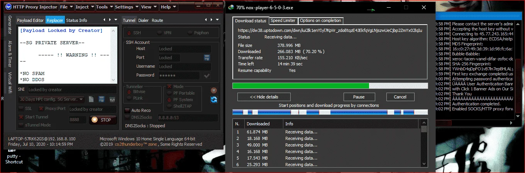Select the Shell2TAP mode option

179,106
